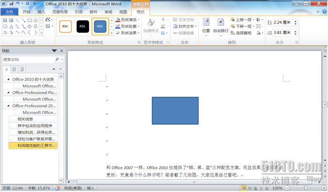Show search results tab in navigation pane
The image size is (328, 192).
click(22, 69)
